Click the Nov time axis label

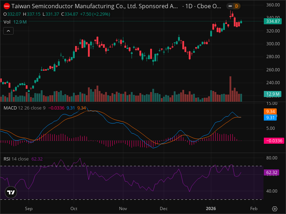click(x=123, y=209)
